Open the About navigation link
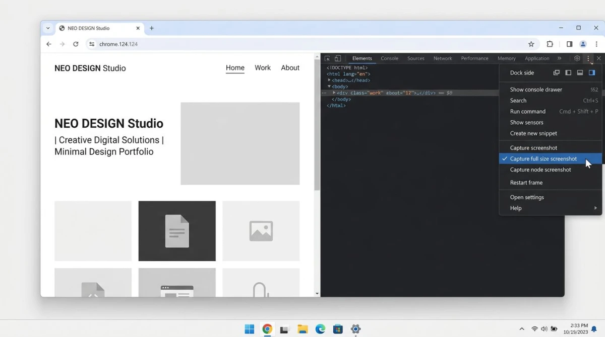Image resolution: width=605 pixels, height=337 pixels. 290,68
